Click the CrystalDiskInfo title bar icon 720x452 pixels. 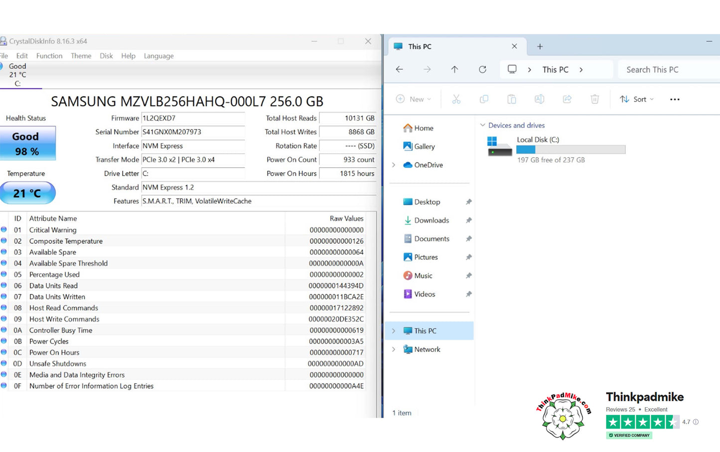3,41
